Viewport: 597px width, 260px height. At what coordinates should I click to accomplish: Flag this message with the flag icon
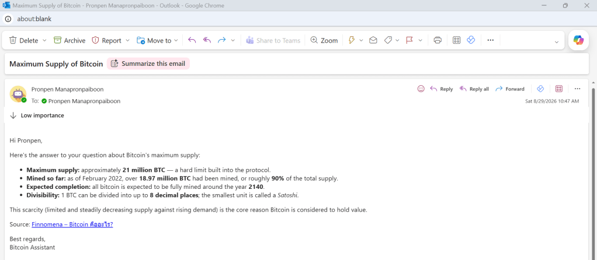click(409, 40)
